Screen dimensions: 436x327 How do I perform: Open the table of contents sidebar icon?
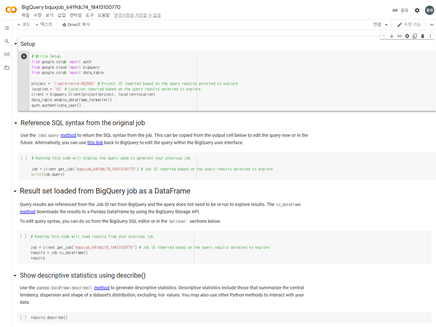(x=7, y=28)
